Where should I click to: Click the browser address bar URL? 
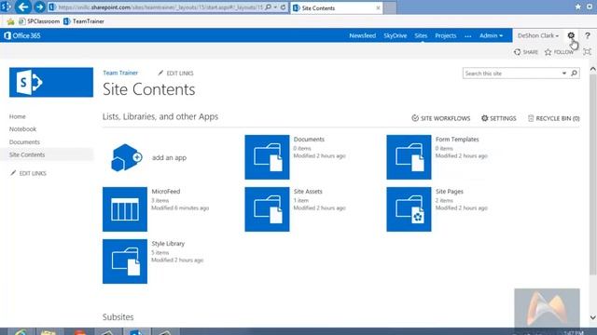pyautogui.click(x=160, y=7)
